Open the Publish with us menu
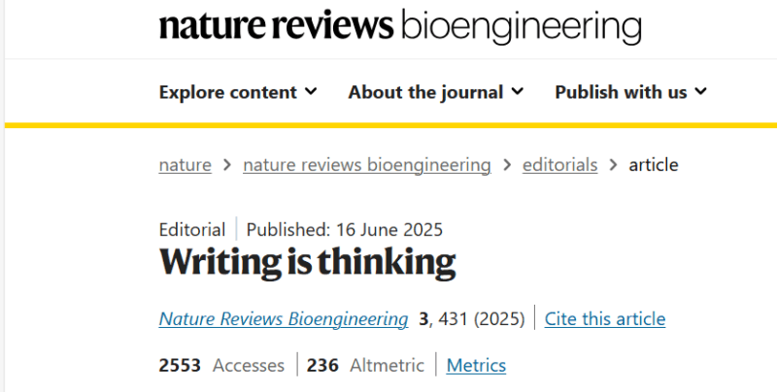The image size is (777, 392). tap(630, 92)
